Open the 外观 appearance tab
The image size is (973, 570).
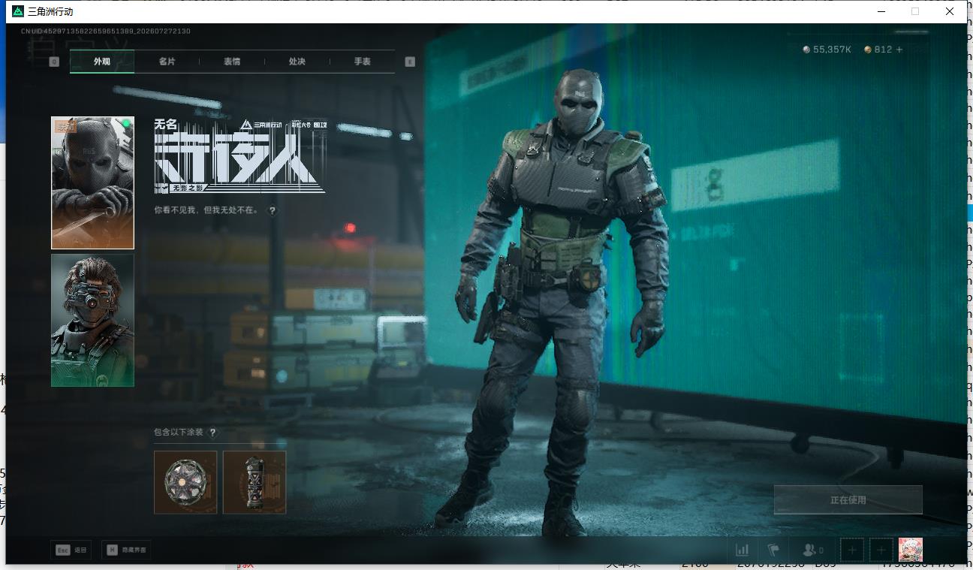coord(102,62)
